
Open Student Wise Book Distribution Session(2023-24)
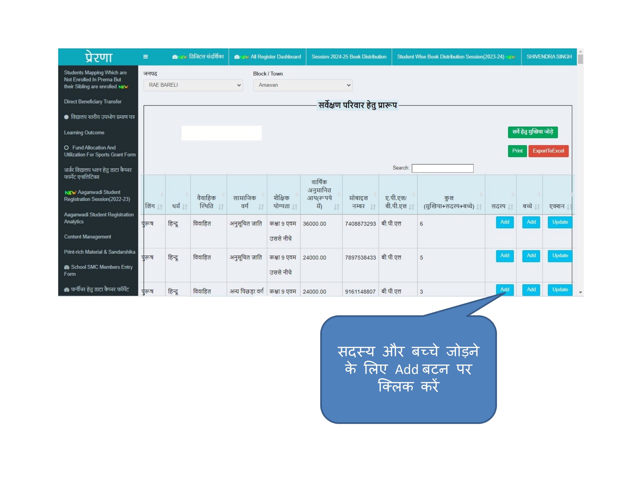[451, 57]
